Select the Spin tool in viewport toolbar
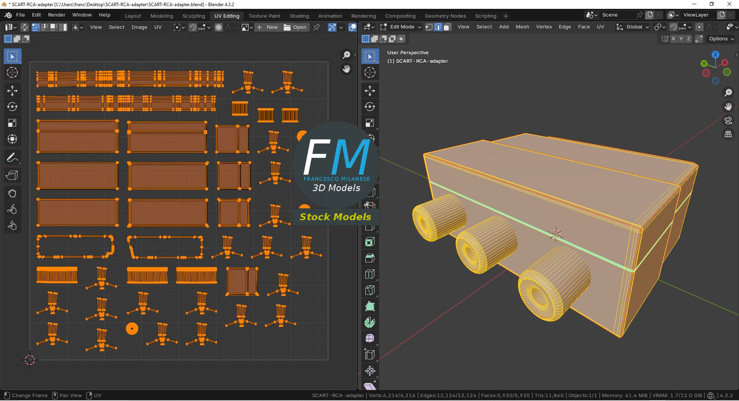The height and width of the screenshot is (401, 739). pos(370,322)
